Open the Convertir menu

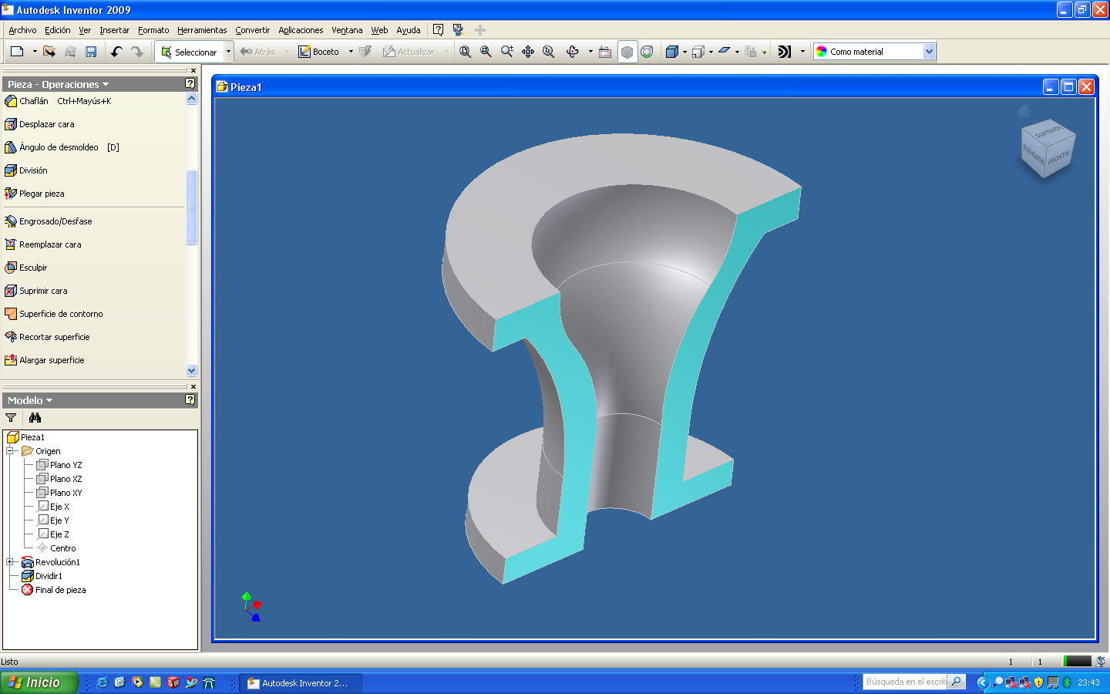[252, 30]
